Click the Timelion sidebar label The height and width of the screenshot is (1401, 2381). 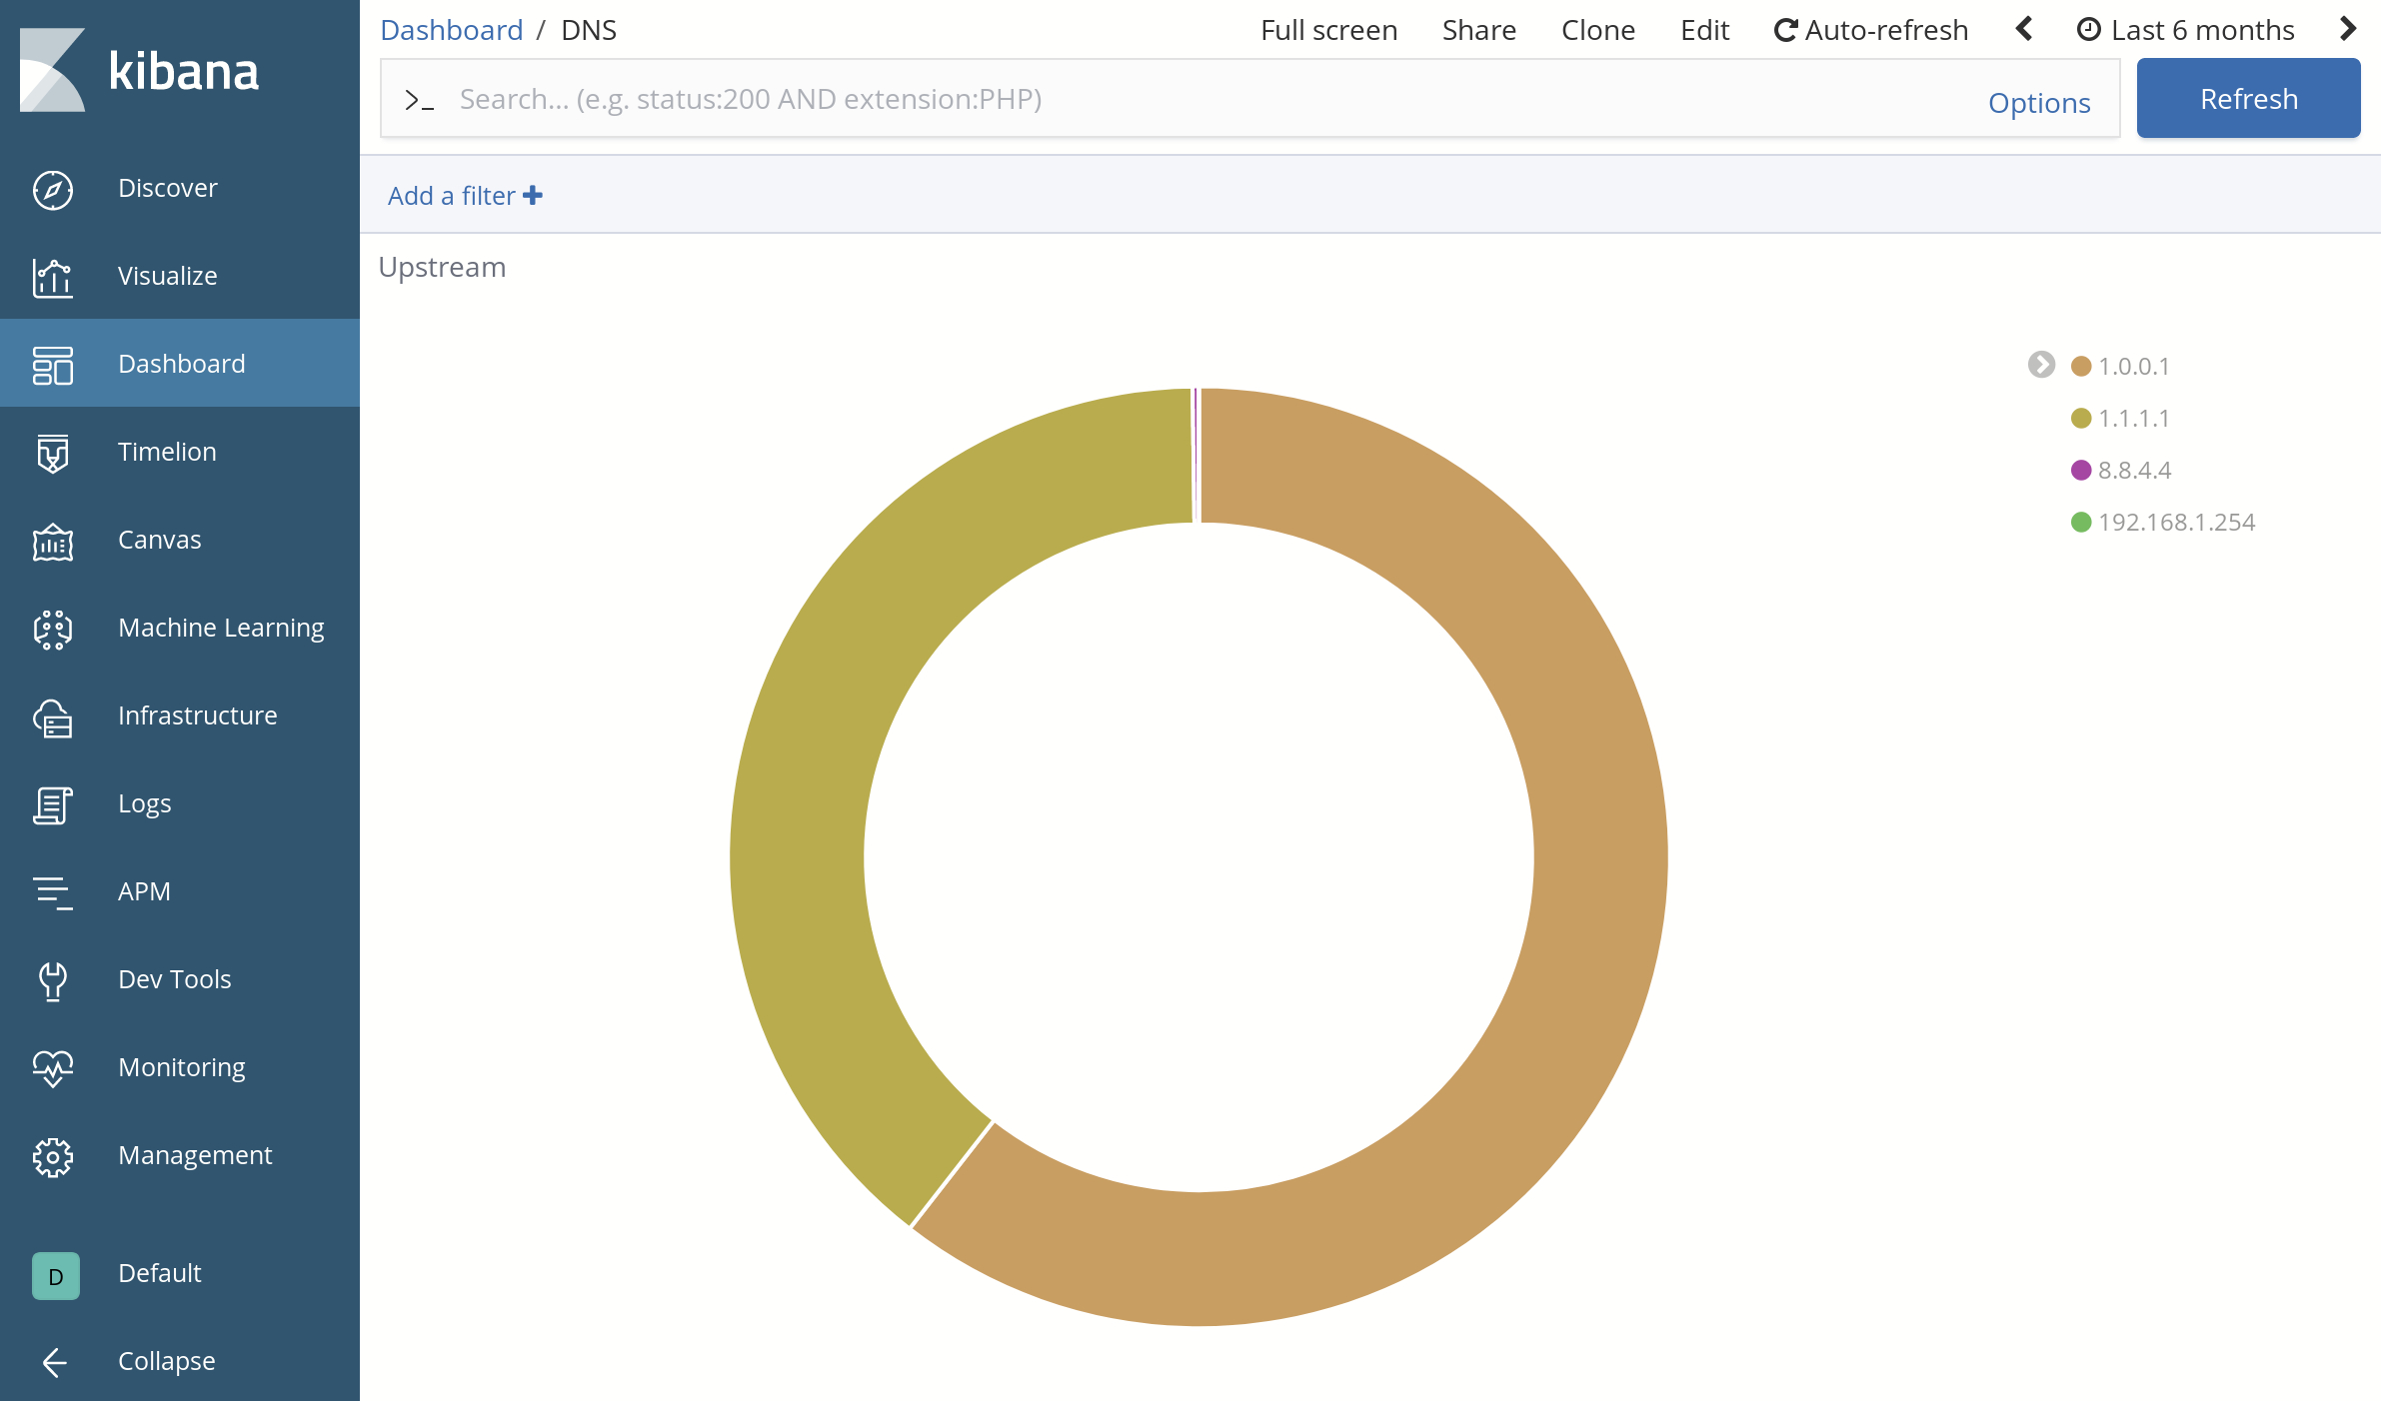tap(167, 452)
